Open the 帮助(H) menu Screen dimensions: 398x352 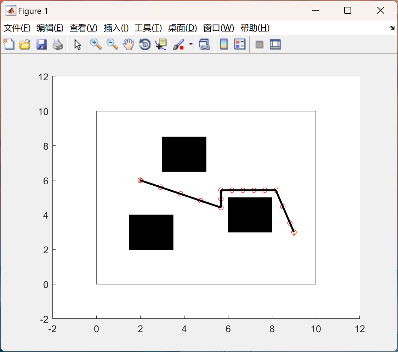[x=255, y=28]
